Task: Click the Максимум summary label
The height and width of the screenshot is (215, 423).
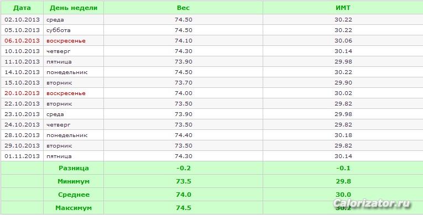Action: click(x=74, y=208)
